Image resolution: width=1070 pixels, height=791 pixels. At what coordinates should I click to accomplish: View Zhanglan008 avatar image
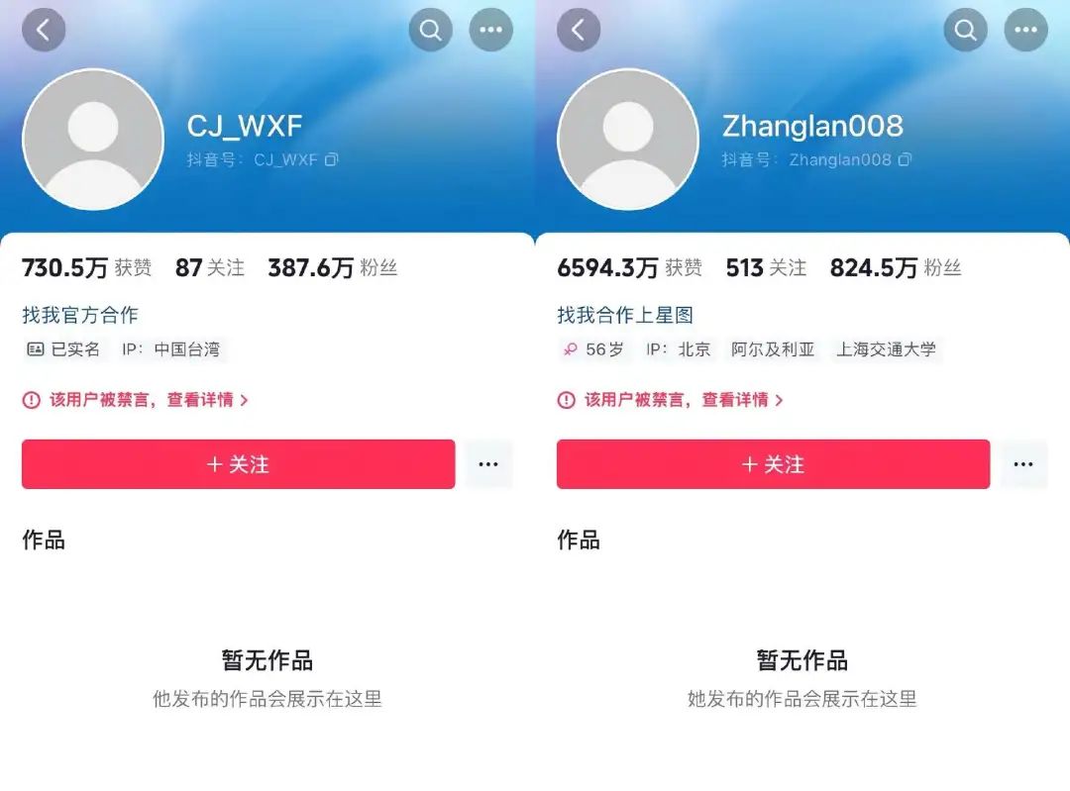pyautogui.click(x=628, y=140)
